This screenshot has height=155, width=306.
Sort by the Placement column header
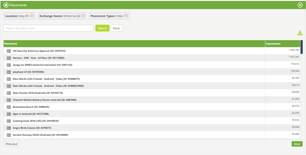11,44
